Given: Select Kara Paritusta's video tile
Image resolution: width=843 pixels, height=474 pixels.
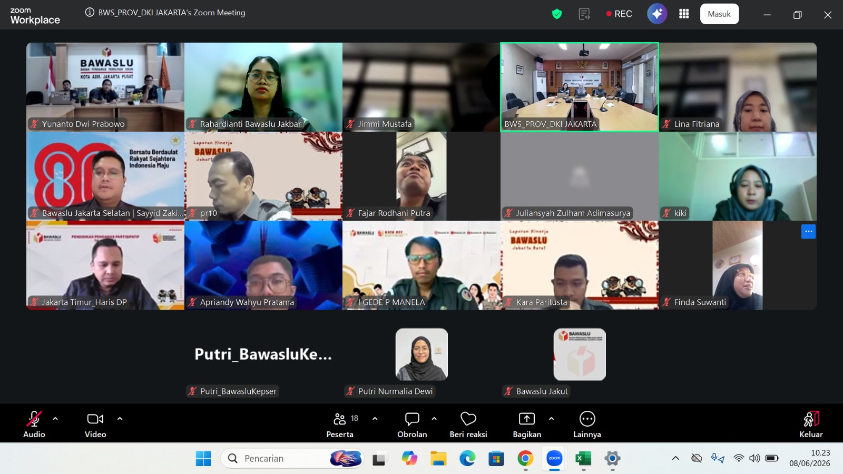Looking at the screenshot, I should (x=580, y=265).
